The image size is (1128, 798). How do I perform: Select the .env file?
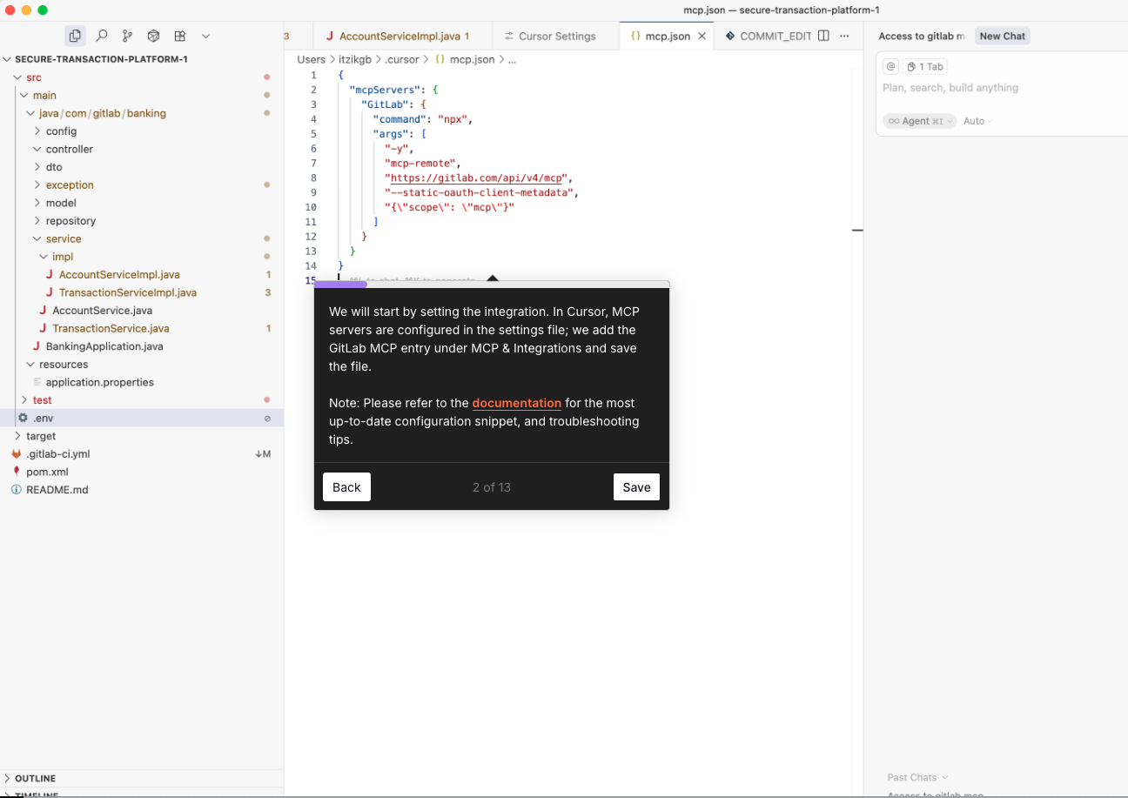pyautogui.click(x=142, y=418)
